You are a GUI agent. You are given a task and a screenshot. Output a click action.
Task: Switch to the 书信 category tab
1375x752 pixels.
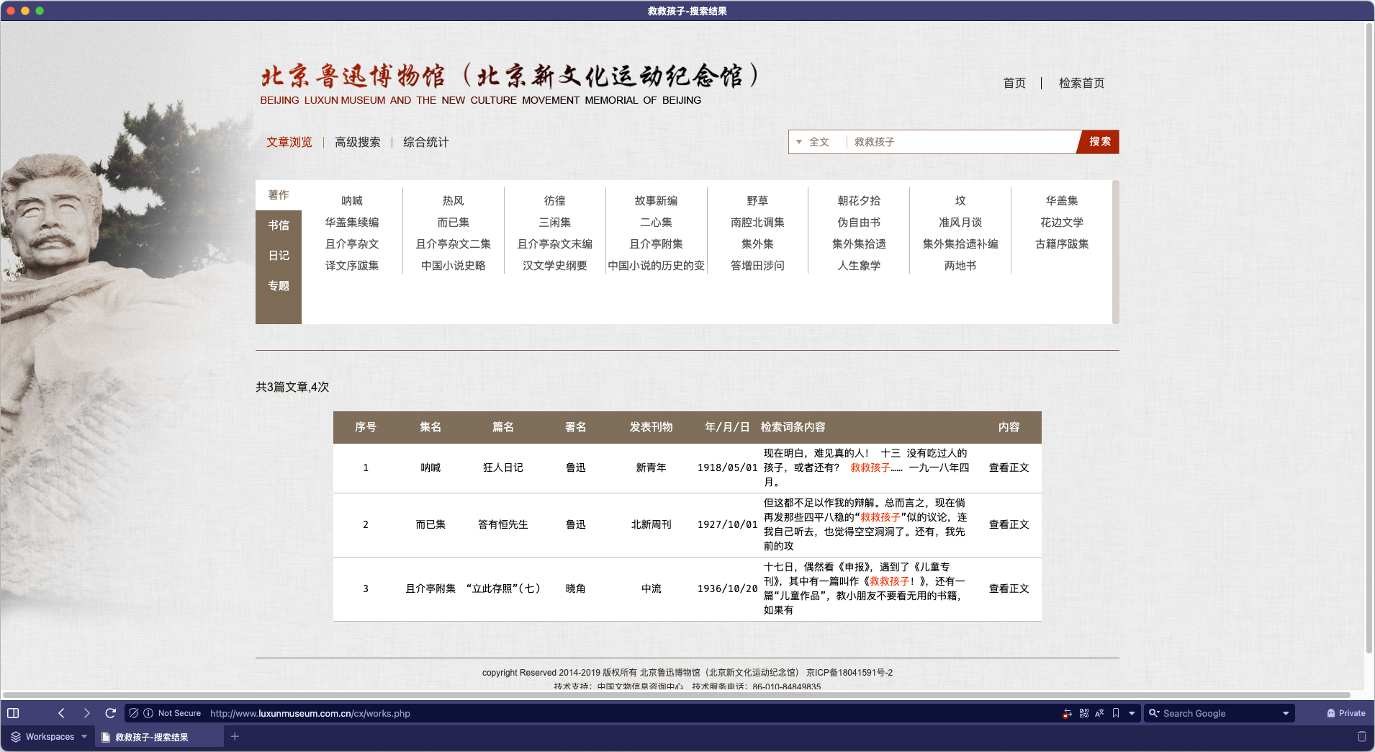279,225
